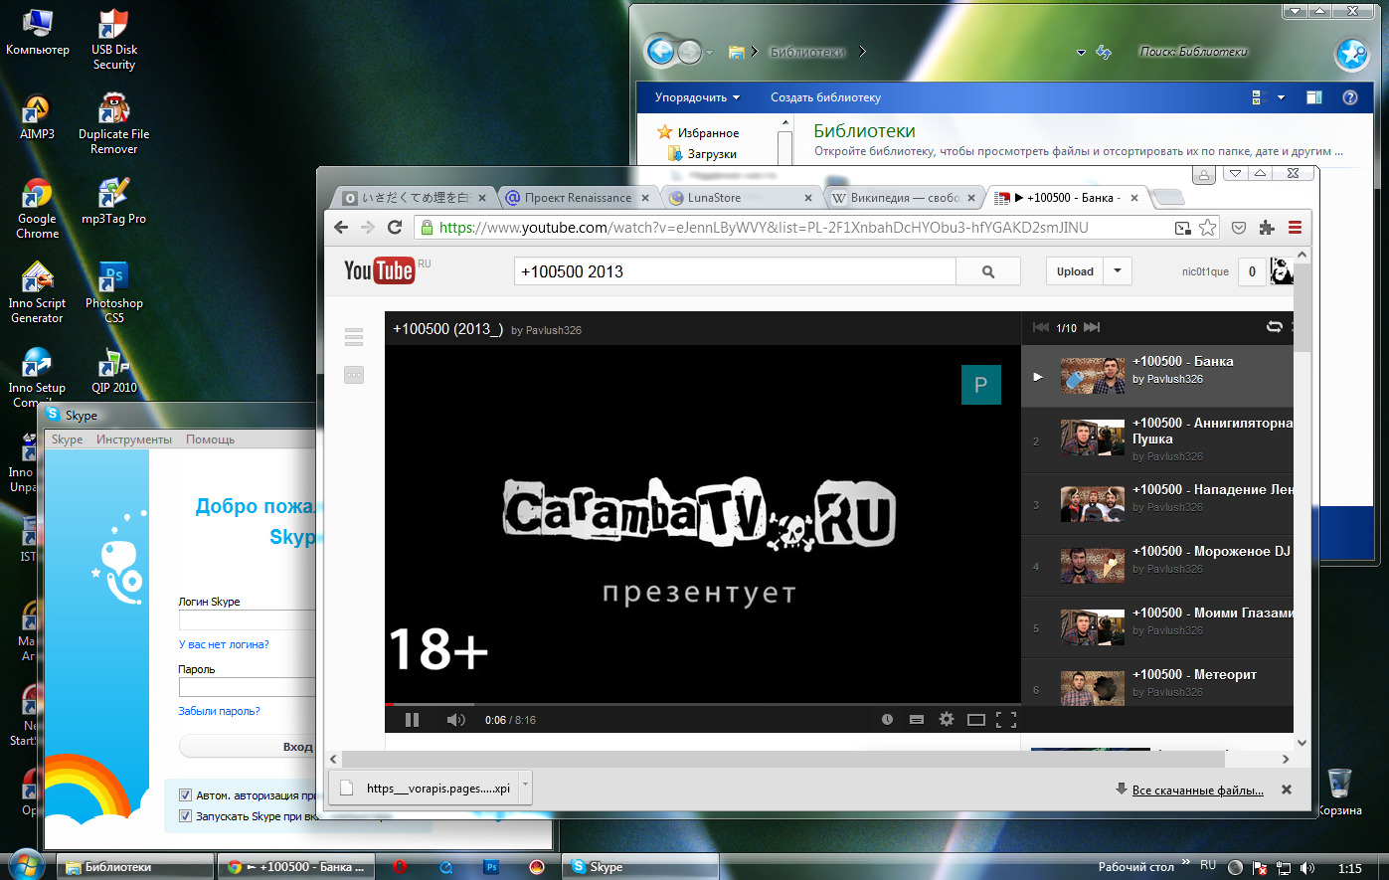The height and width of the screenshot is (880, 1389).
Task: Click the Забыли пароль? link
Action: [x=219, y=711]
